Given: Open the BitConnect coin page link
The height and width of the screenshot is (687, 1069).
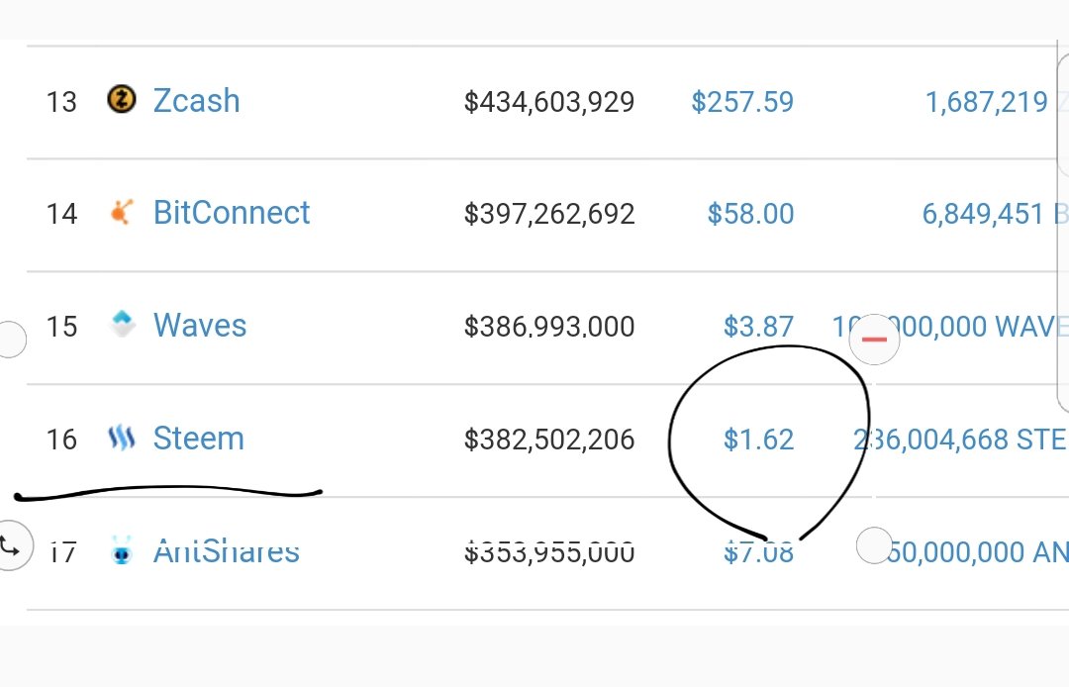Looking at the screenshot, I should pos(232,213).
